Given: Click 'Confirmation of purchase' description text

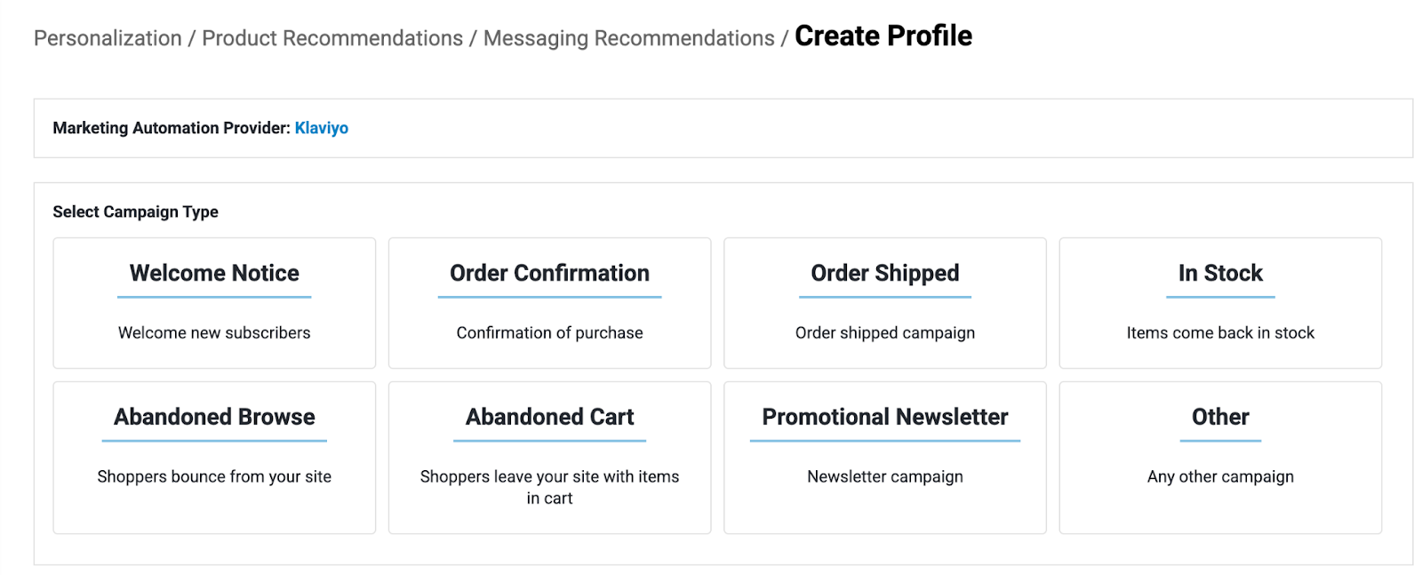Looking at the screenshot, I should [x=549, y=333].
